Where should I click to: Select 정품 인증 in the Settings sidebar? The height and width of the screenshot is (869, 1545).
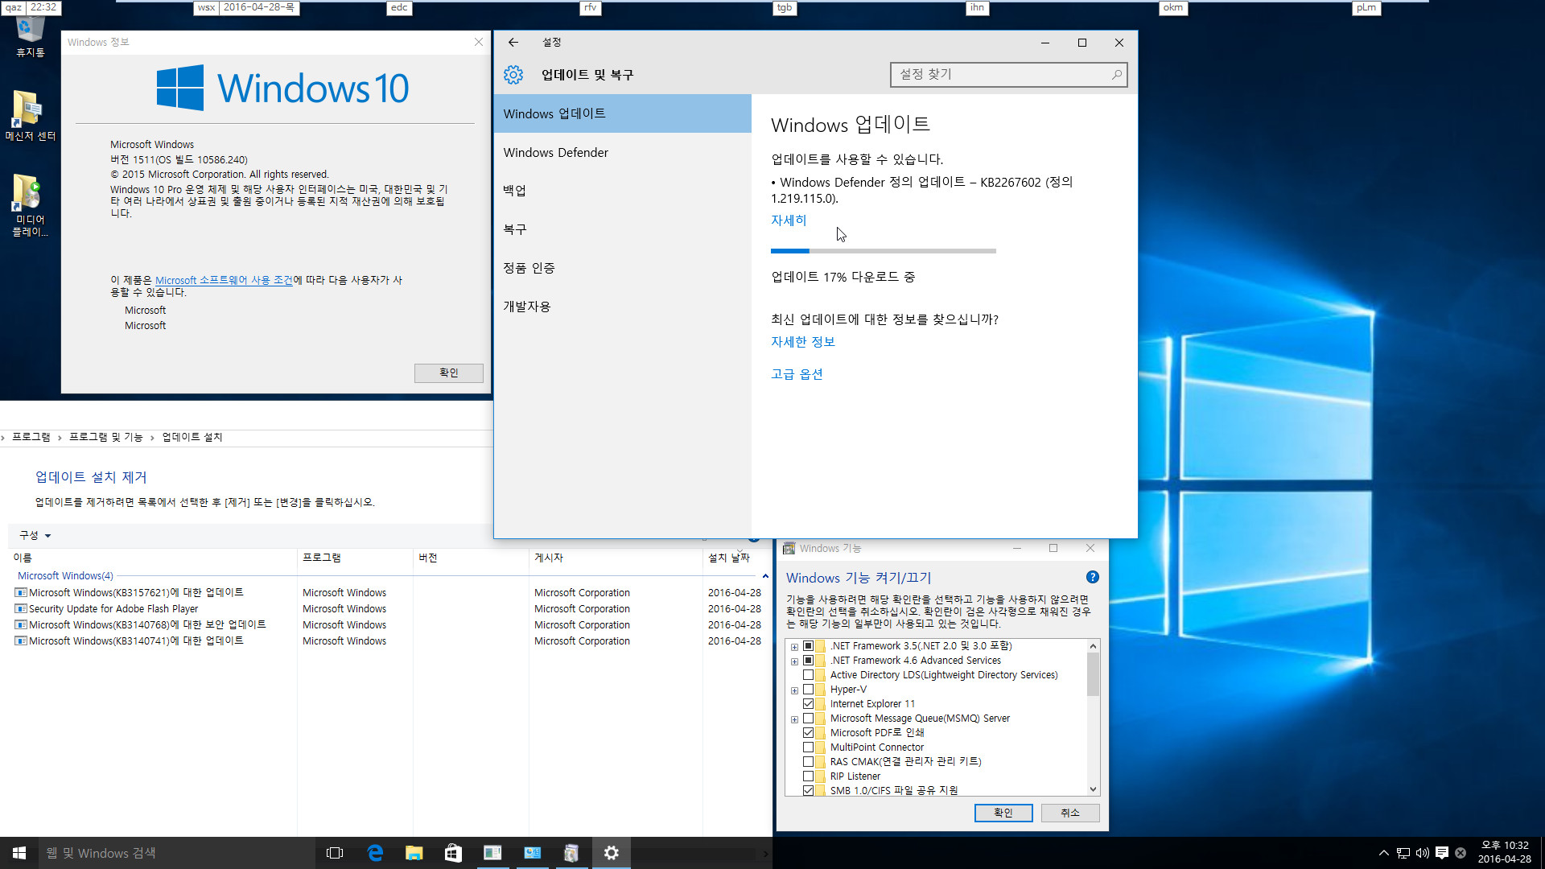pos(623,268)
